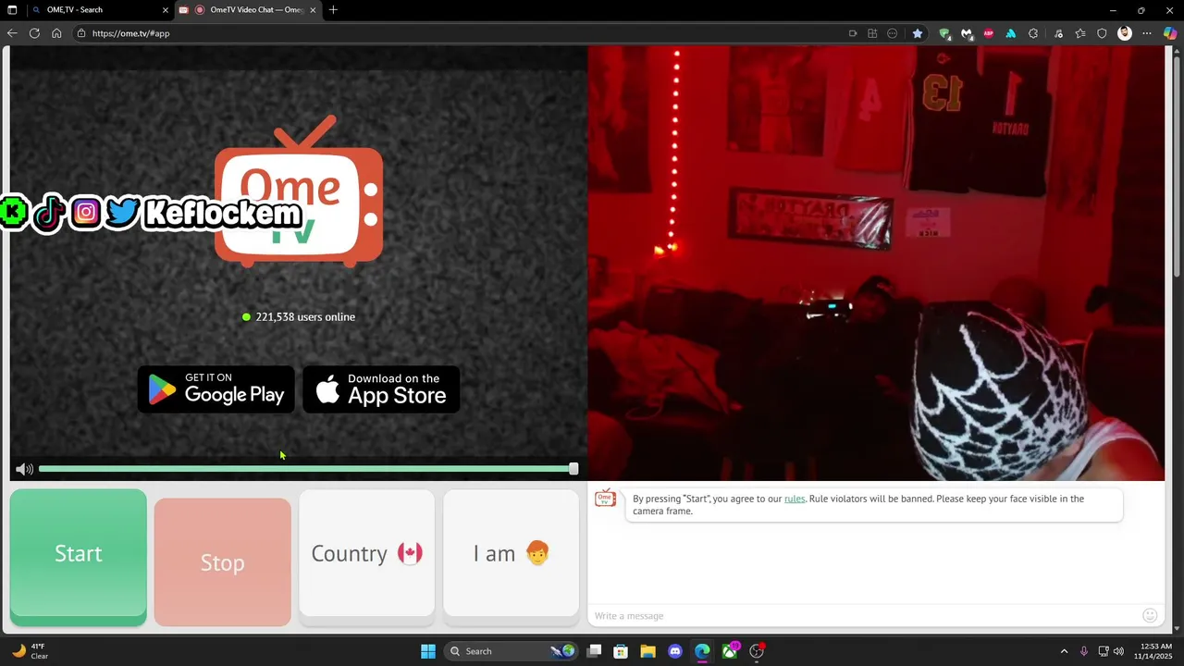
Task: Open the clock showing 12:53 AM
Action: [x=1155, y=651]
